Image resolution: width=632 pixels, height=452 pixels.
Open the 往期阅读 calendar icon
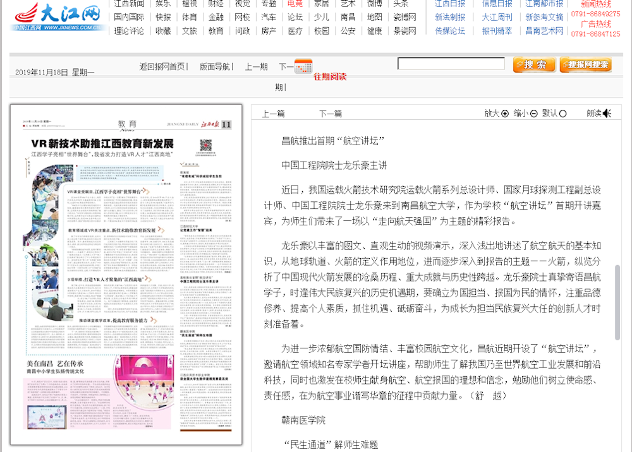pos(303,65)
